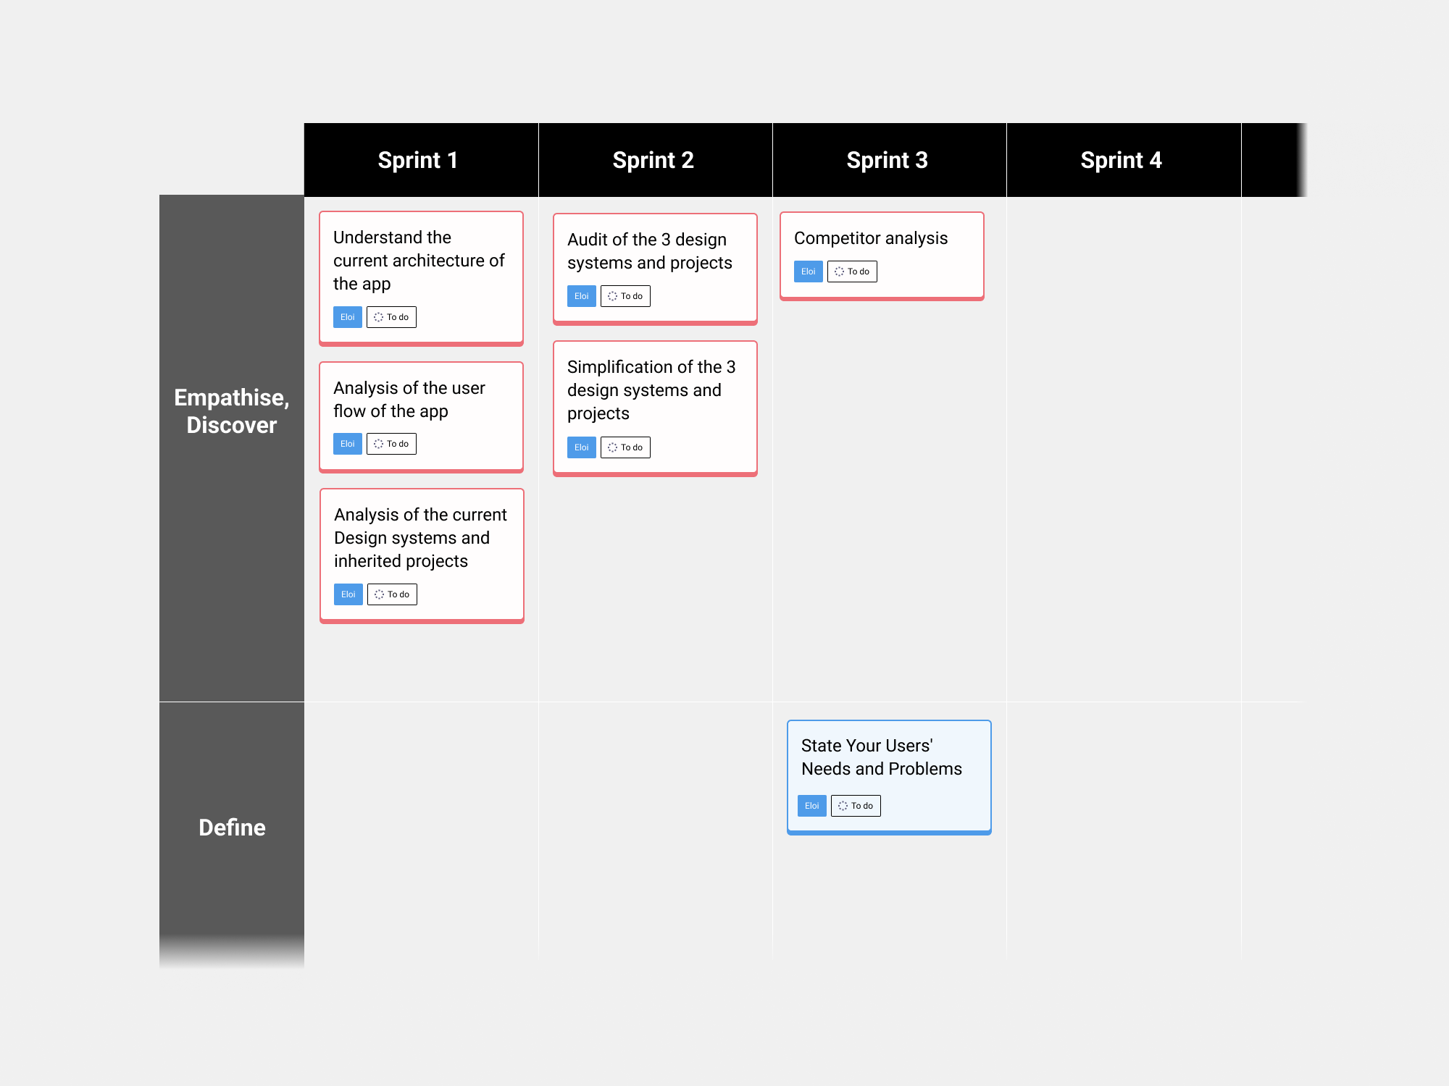Select the Sprint 4 column header
This screenshot has width=1449, height=1086.
click(x=1121, y=160)
